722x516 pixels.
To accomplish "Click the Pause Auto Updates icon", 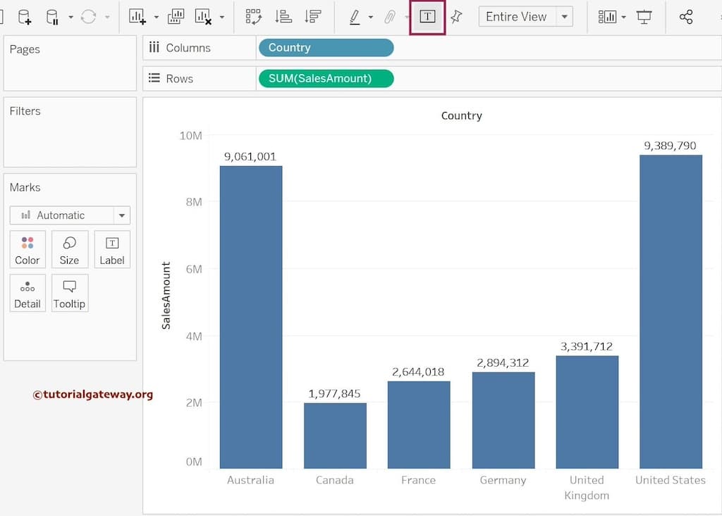I will pyautogui.click(x=52, y=17).
